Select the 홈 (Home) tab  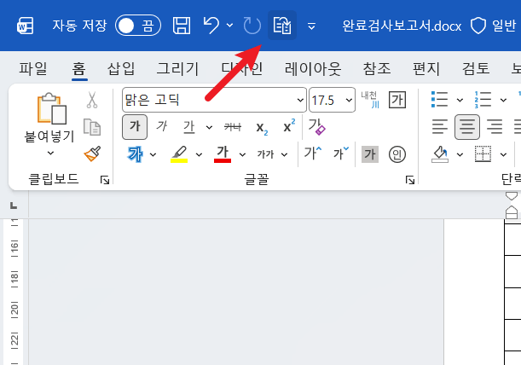(79, 68)
